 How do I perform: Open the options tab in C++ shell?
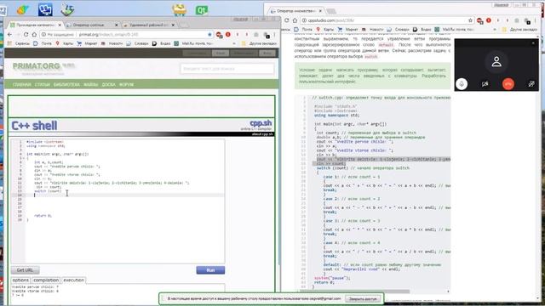(20, 280)
